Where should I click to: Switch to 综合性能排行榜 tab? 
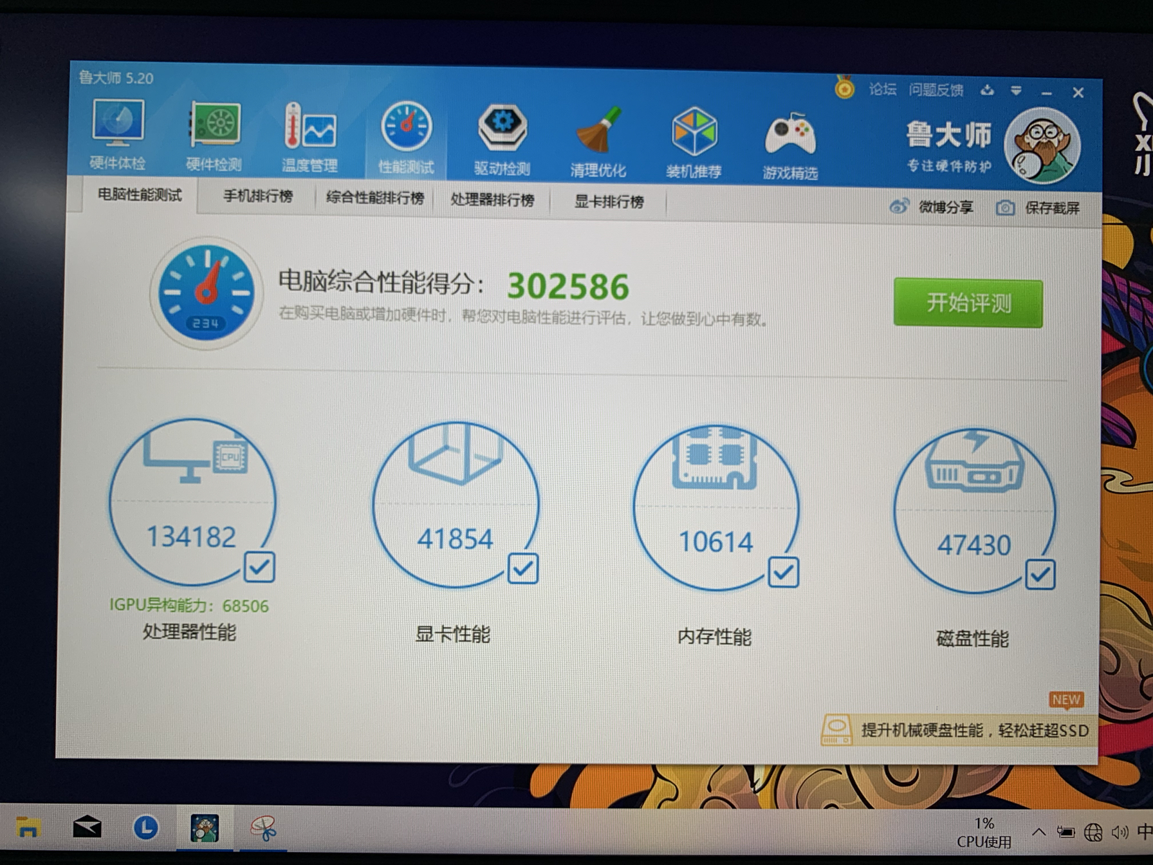[x=374, y=198]
